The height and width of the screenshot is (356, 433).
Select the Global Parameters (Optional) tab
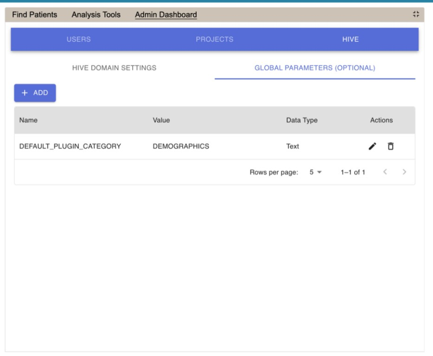[x=315, y=68]
